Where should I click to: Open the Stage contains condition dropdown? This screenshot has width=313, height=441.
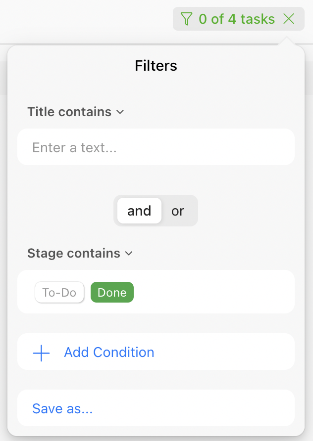click(74, 254)
